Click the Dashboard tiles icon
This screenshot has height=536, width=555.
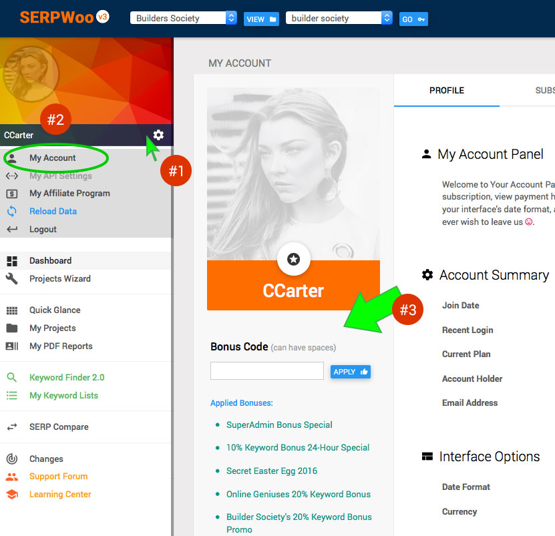pos(12,261)
